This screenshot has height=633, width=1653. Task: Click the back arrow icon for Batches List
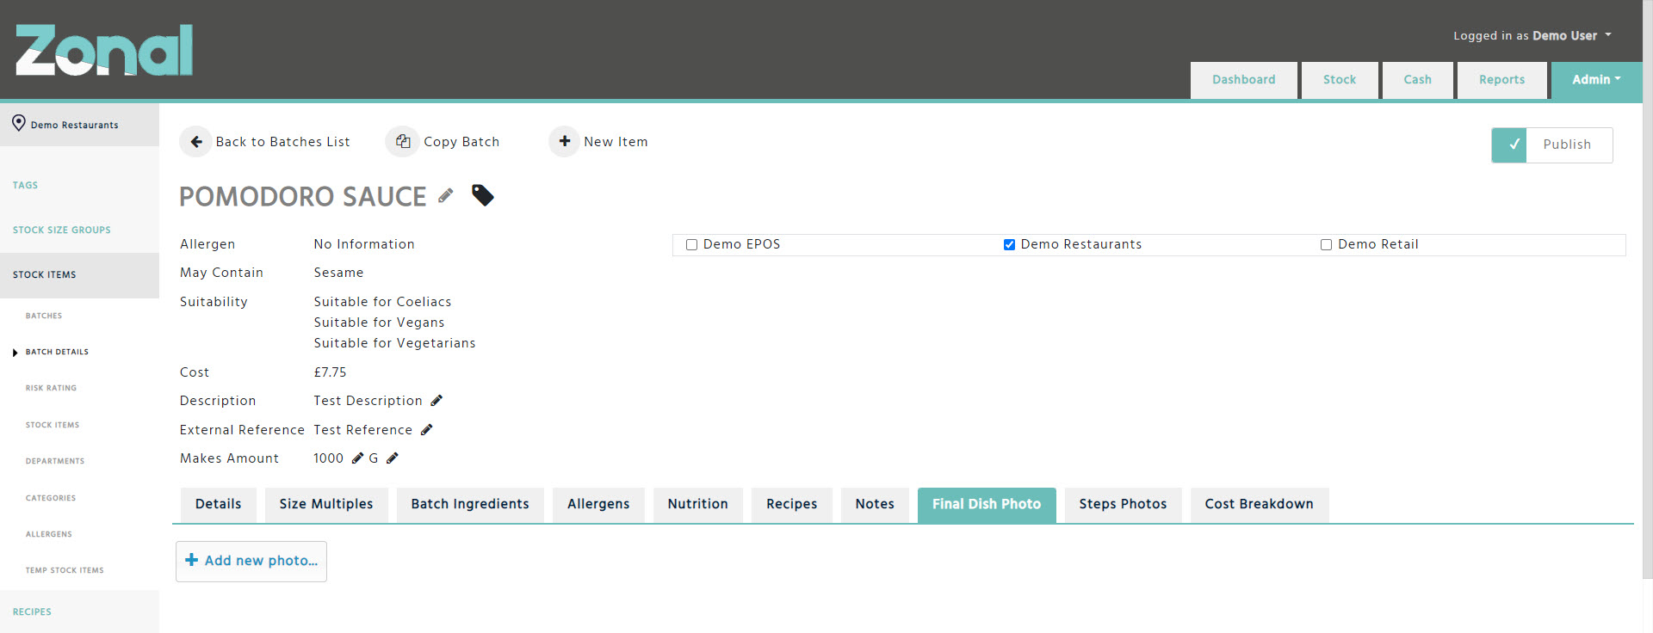tap(196, 142)
